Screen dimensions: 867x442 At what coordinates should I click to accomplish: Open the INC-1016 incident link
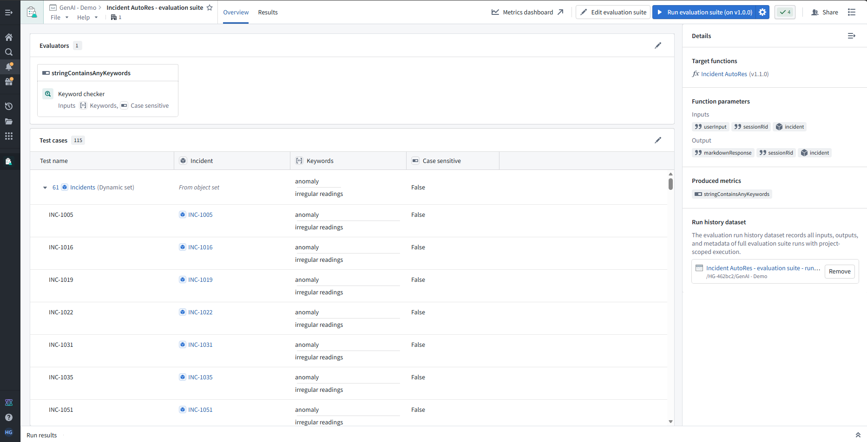200,247
